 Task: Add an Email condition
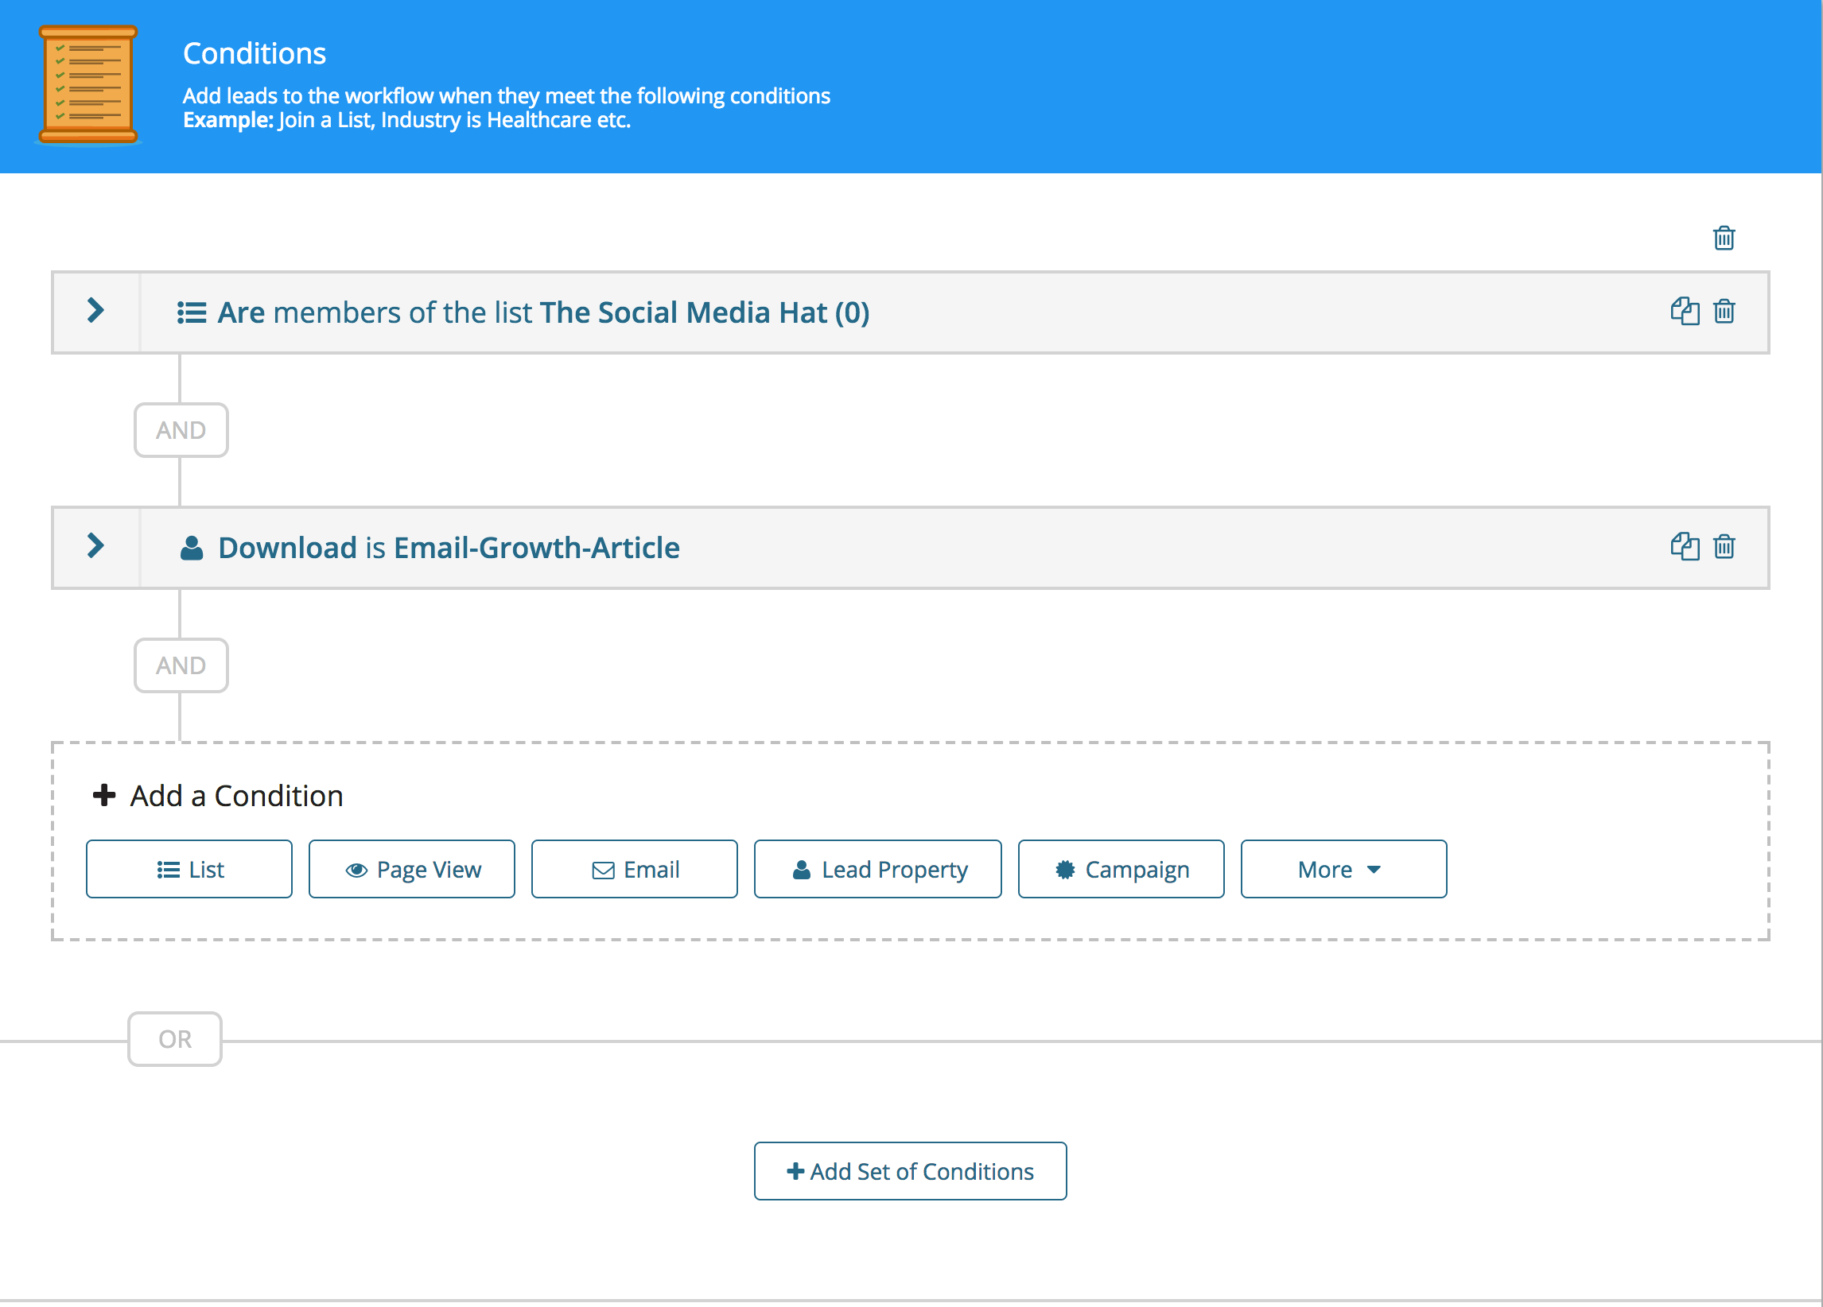(x=634, y=869)
